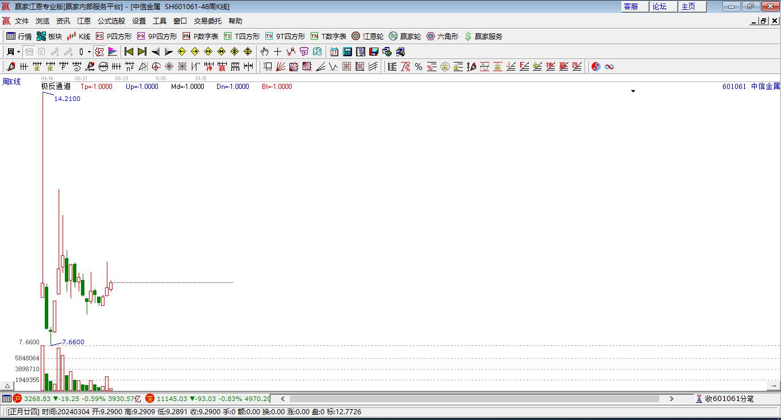Expand the candlestick style dropdown arrow
The height and width of the screenshot is (420, 781).
[x=89, y=52]
